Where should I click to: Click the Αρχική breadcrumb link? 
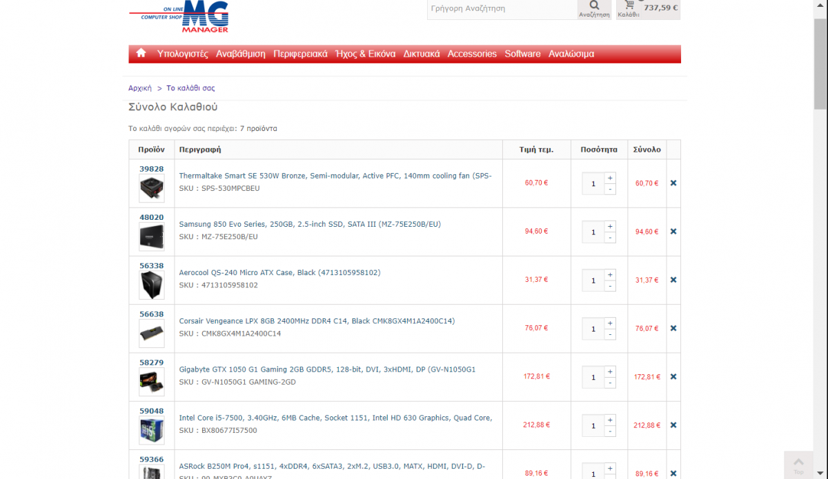140,88
